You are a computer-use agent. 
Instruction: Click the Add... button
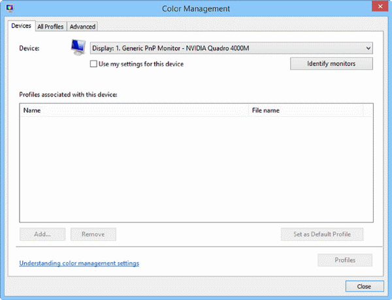[x=42, y=234]
